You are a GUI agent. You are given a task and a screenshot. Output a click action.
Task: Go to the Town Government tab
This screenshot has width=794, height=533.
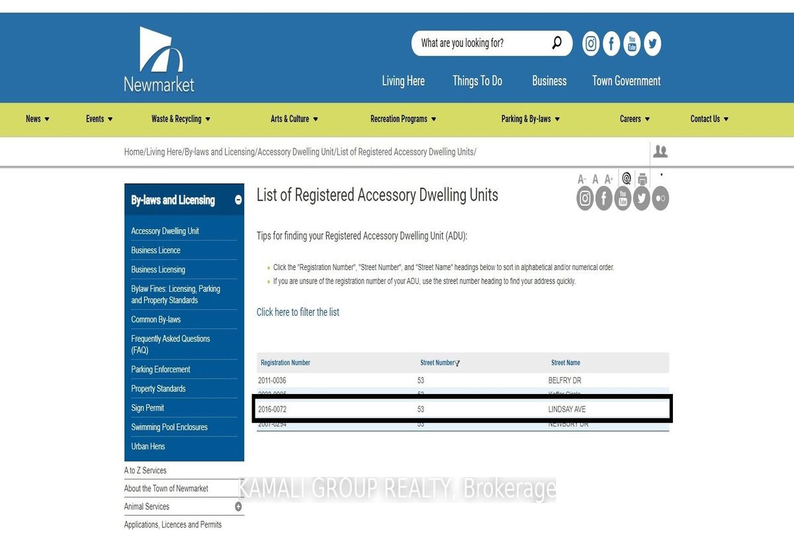click(x=627, y=81)
